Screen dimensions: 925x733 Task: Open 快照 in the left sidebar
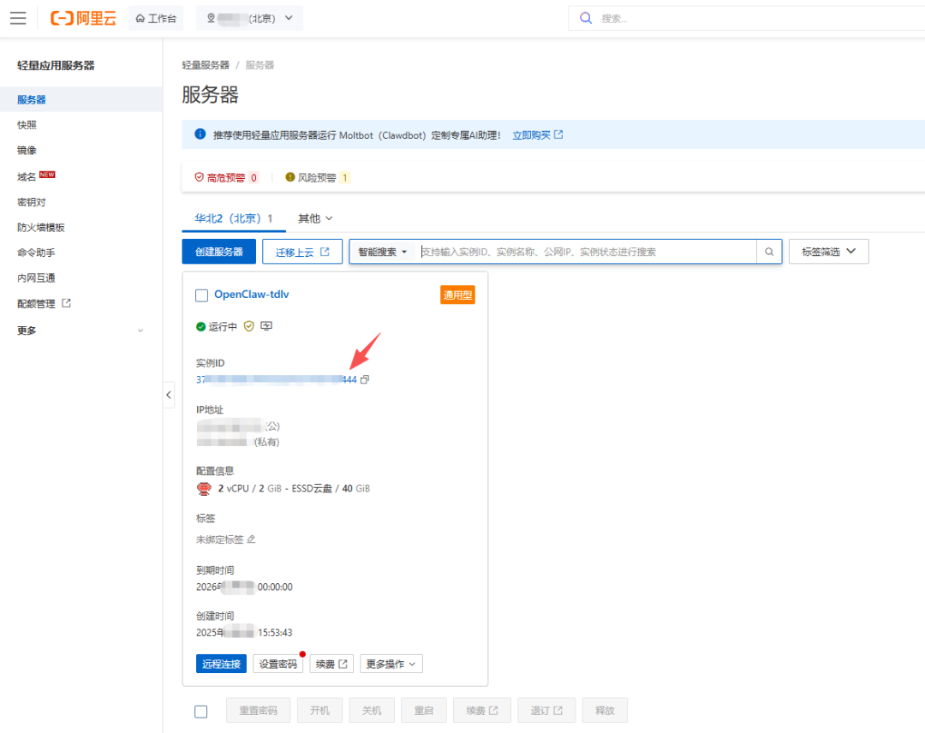tap(27, 125)
